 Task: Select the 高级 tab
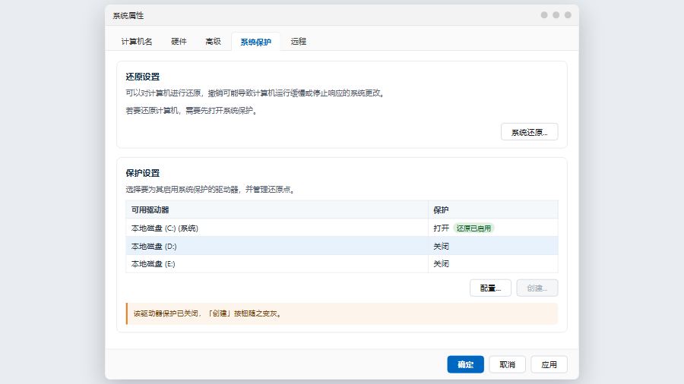point(213,42)
